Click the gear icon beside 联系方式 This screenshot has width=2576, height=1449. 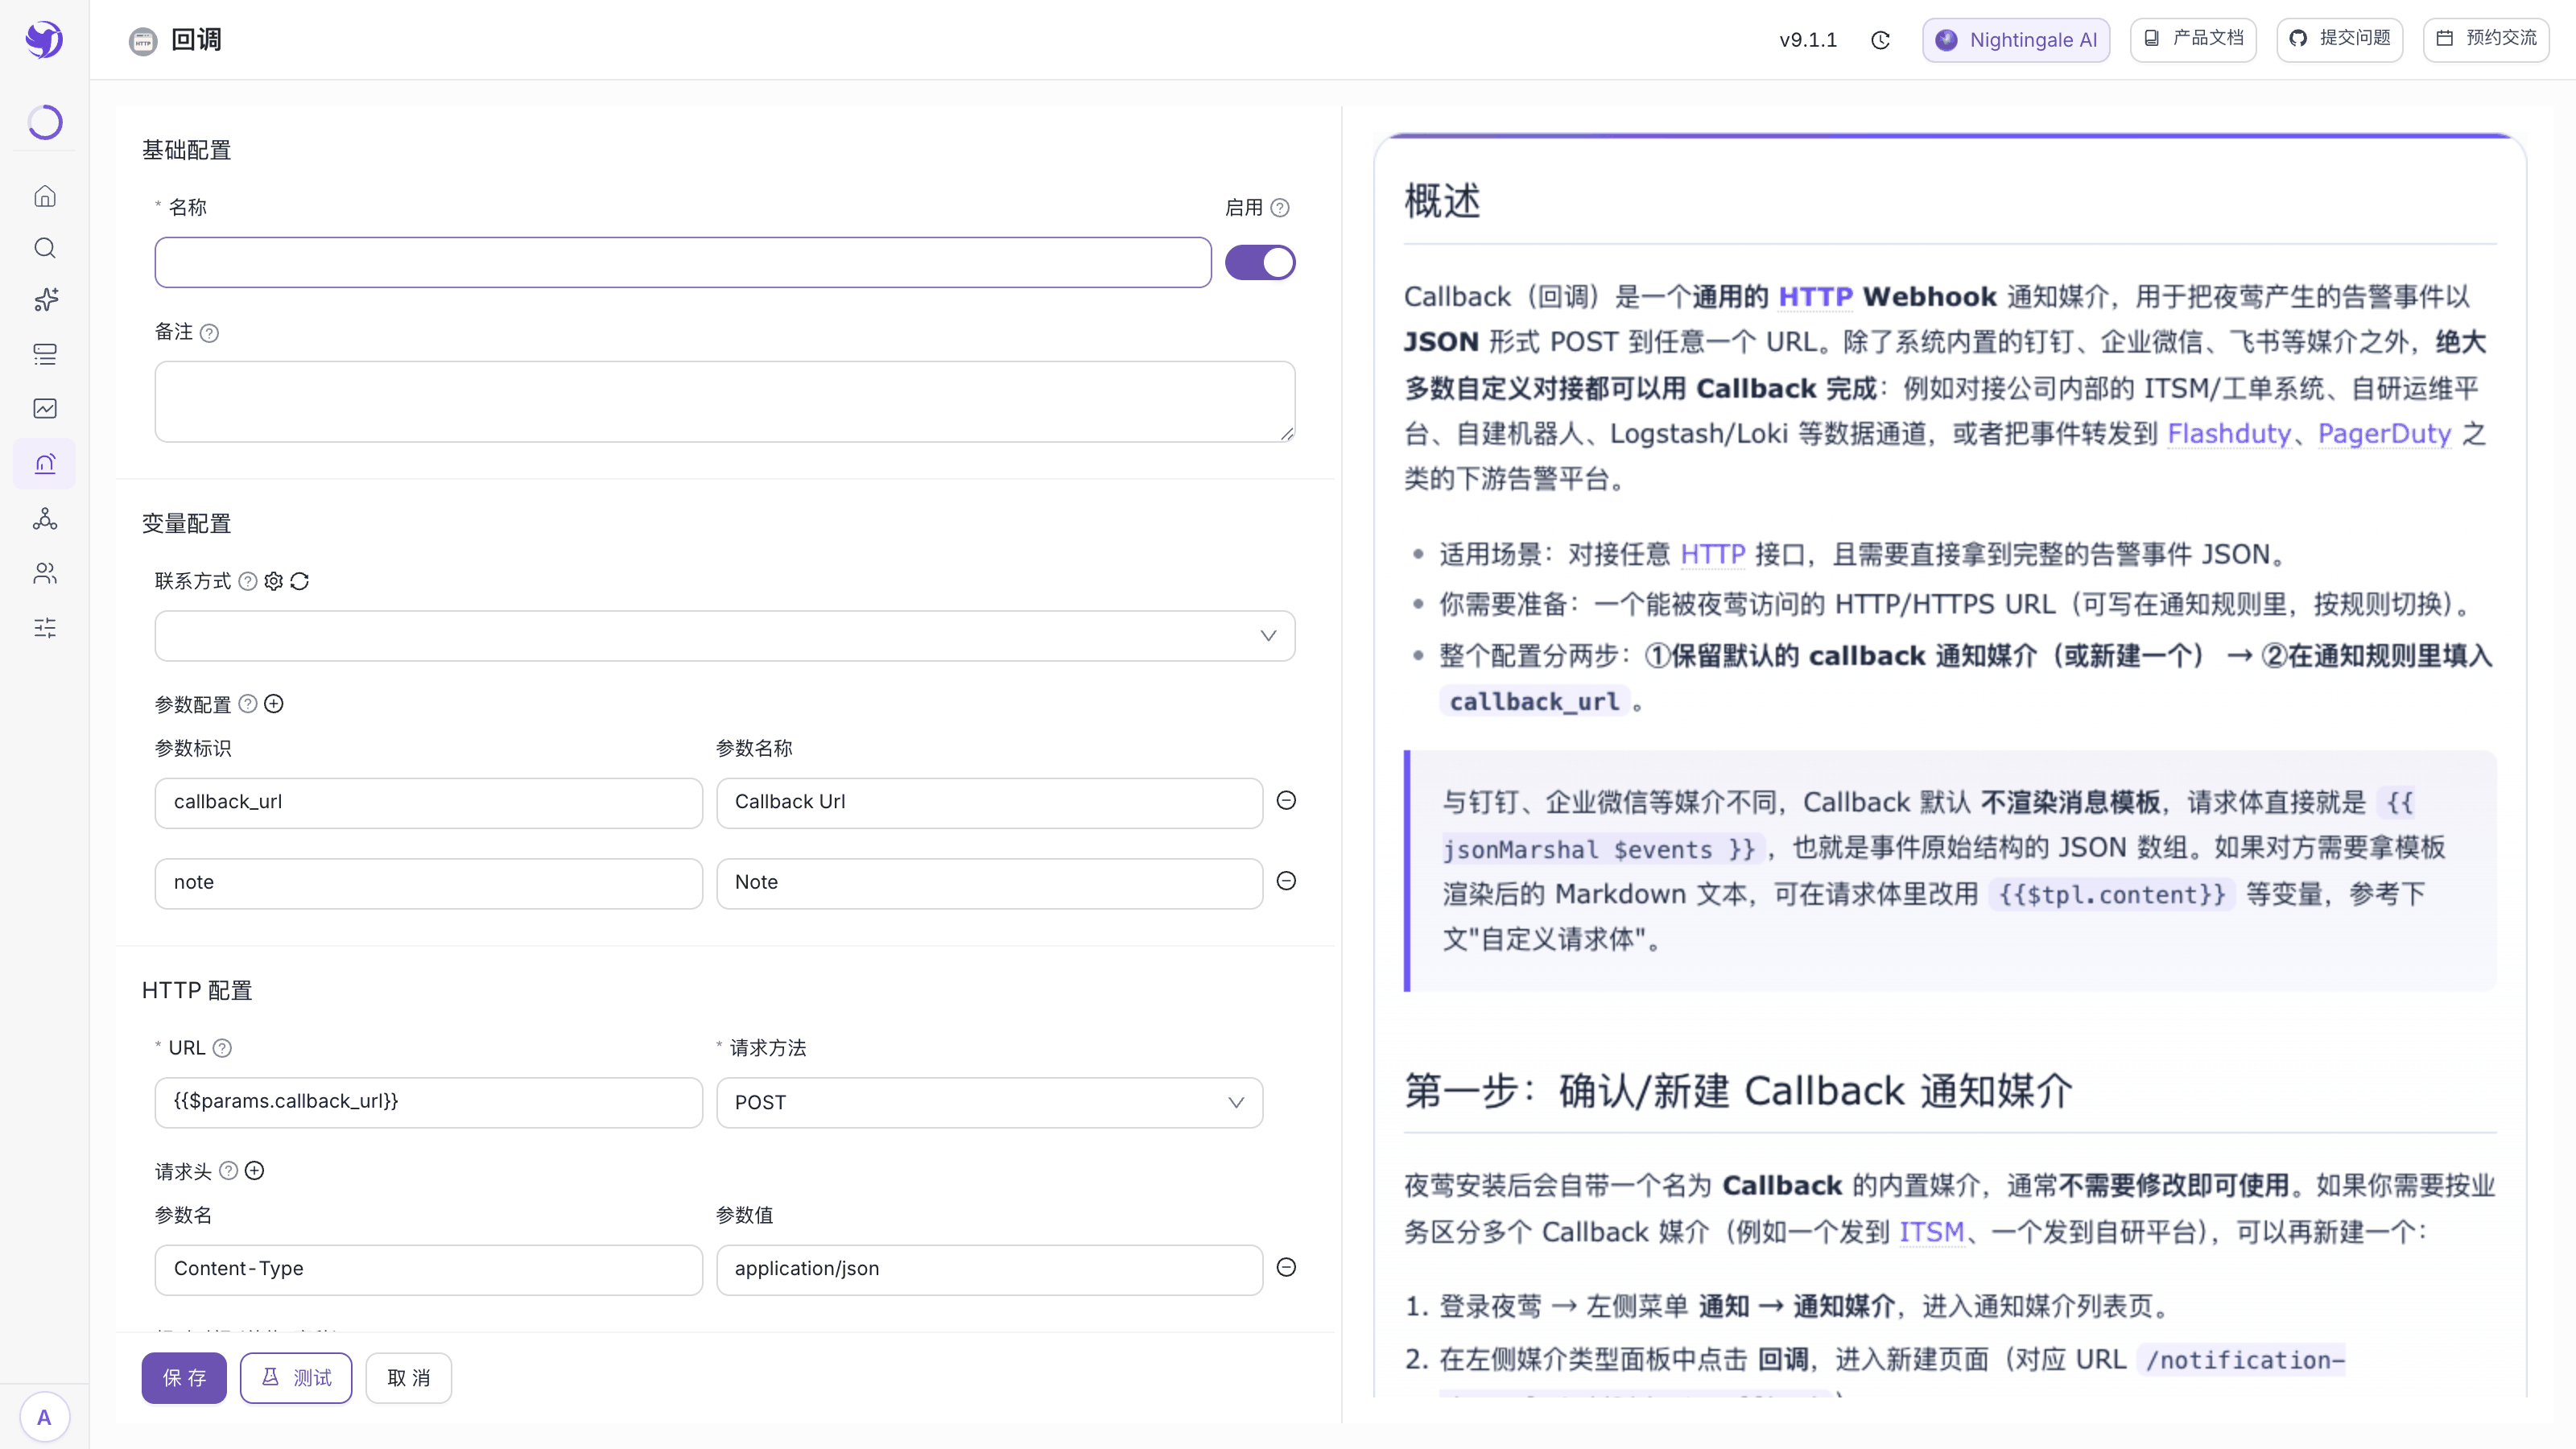(x=273, y=581)
